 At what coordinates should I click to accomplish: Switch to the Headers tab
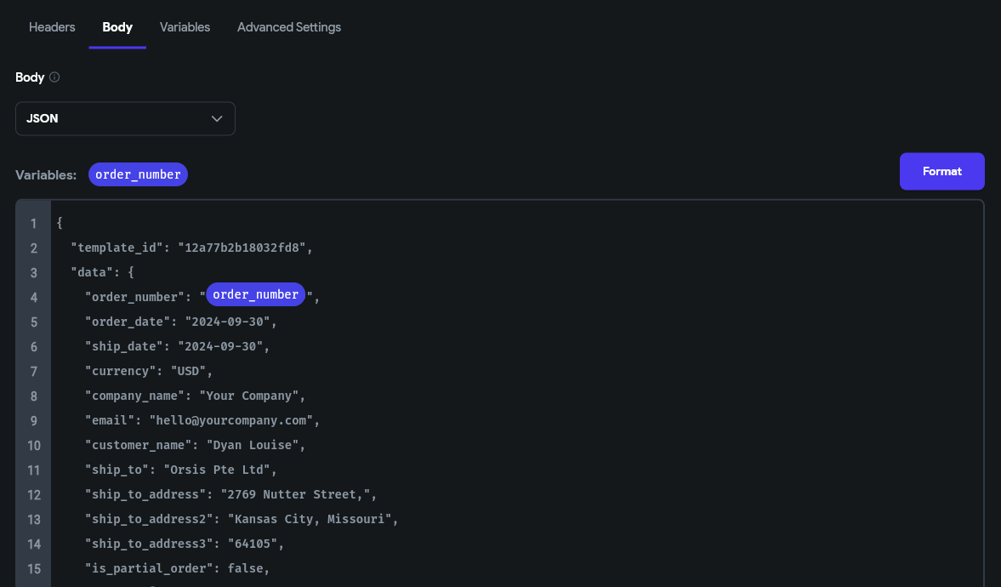click(52, 27)
